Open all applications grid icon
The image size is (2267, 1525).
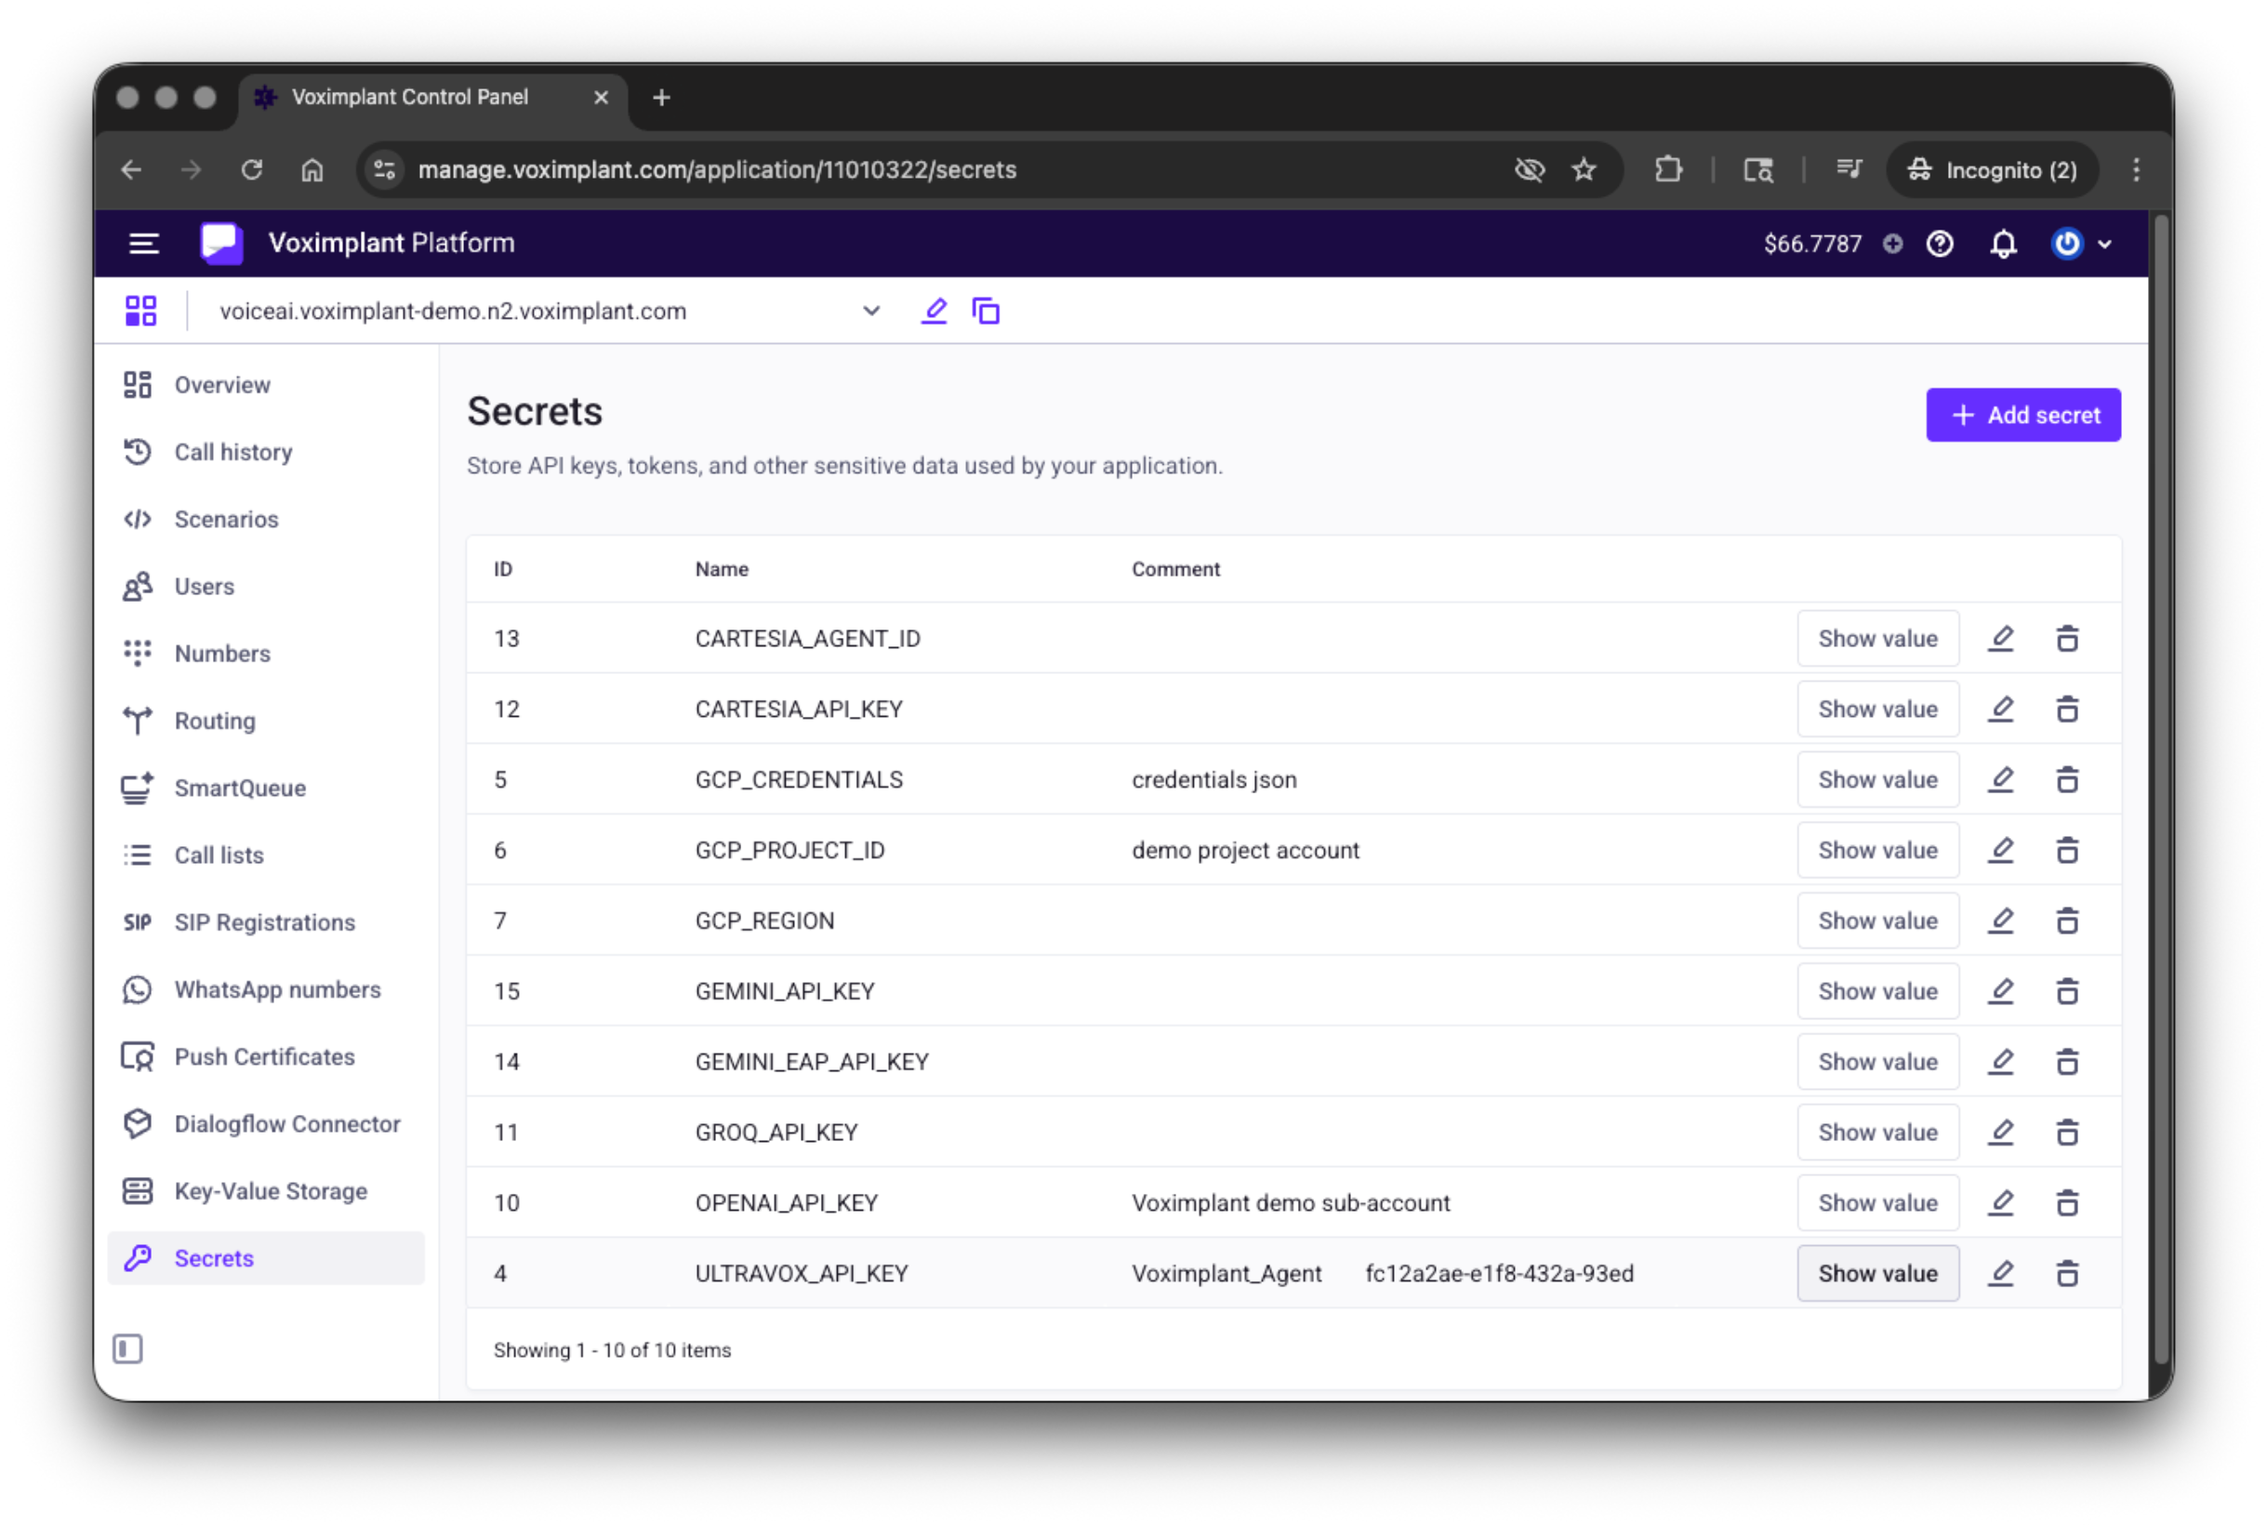[141, 312]
